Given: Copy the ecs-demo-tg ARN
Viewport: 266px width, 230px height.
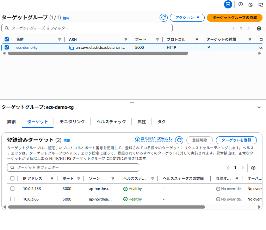Looking at the screenshot, I should pyautogui.click(x=72, y=48).
